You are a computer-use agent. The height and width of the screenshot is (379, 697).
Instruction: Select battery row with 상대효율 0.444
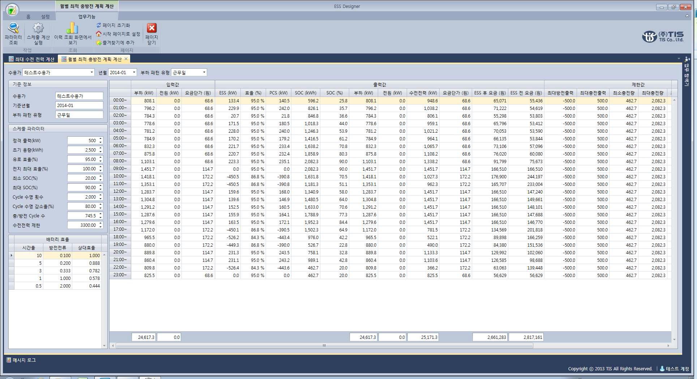click(x=58, y=286)
